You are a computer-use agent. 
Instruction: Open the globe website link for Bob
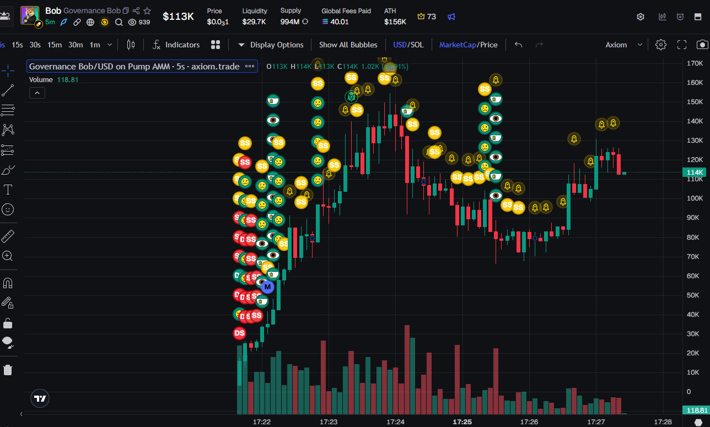pos(90,22)
